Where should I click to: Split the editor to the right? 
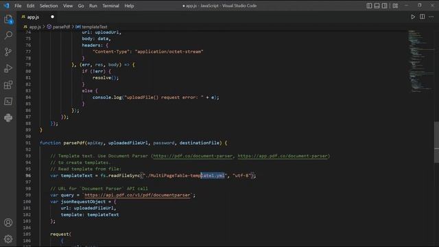[x=423, y=16]
